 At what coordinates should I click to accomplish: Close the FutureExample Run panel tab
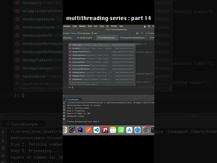[80, 99]
